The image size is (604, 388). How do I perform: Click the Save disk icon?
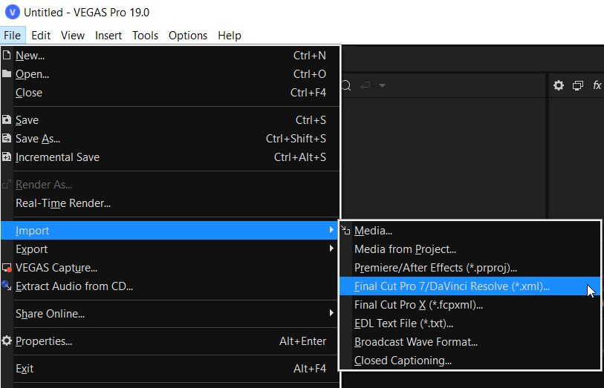coord(7,119)
